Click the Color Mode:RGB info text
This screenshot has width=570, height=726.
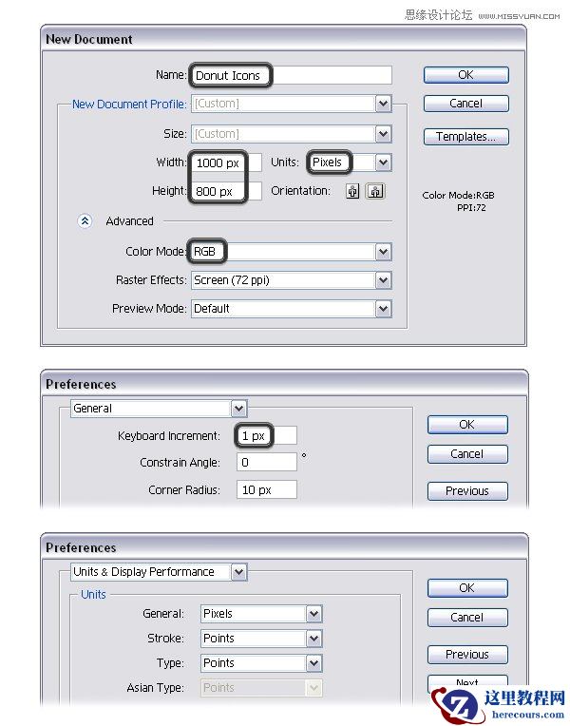[458, 196]
